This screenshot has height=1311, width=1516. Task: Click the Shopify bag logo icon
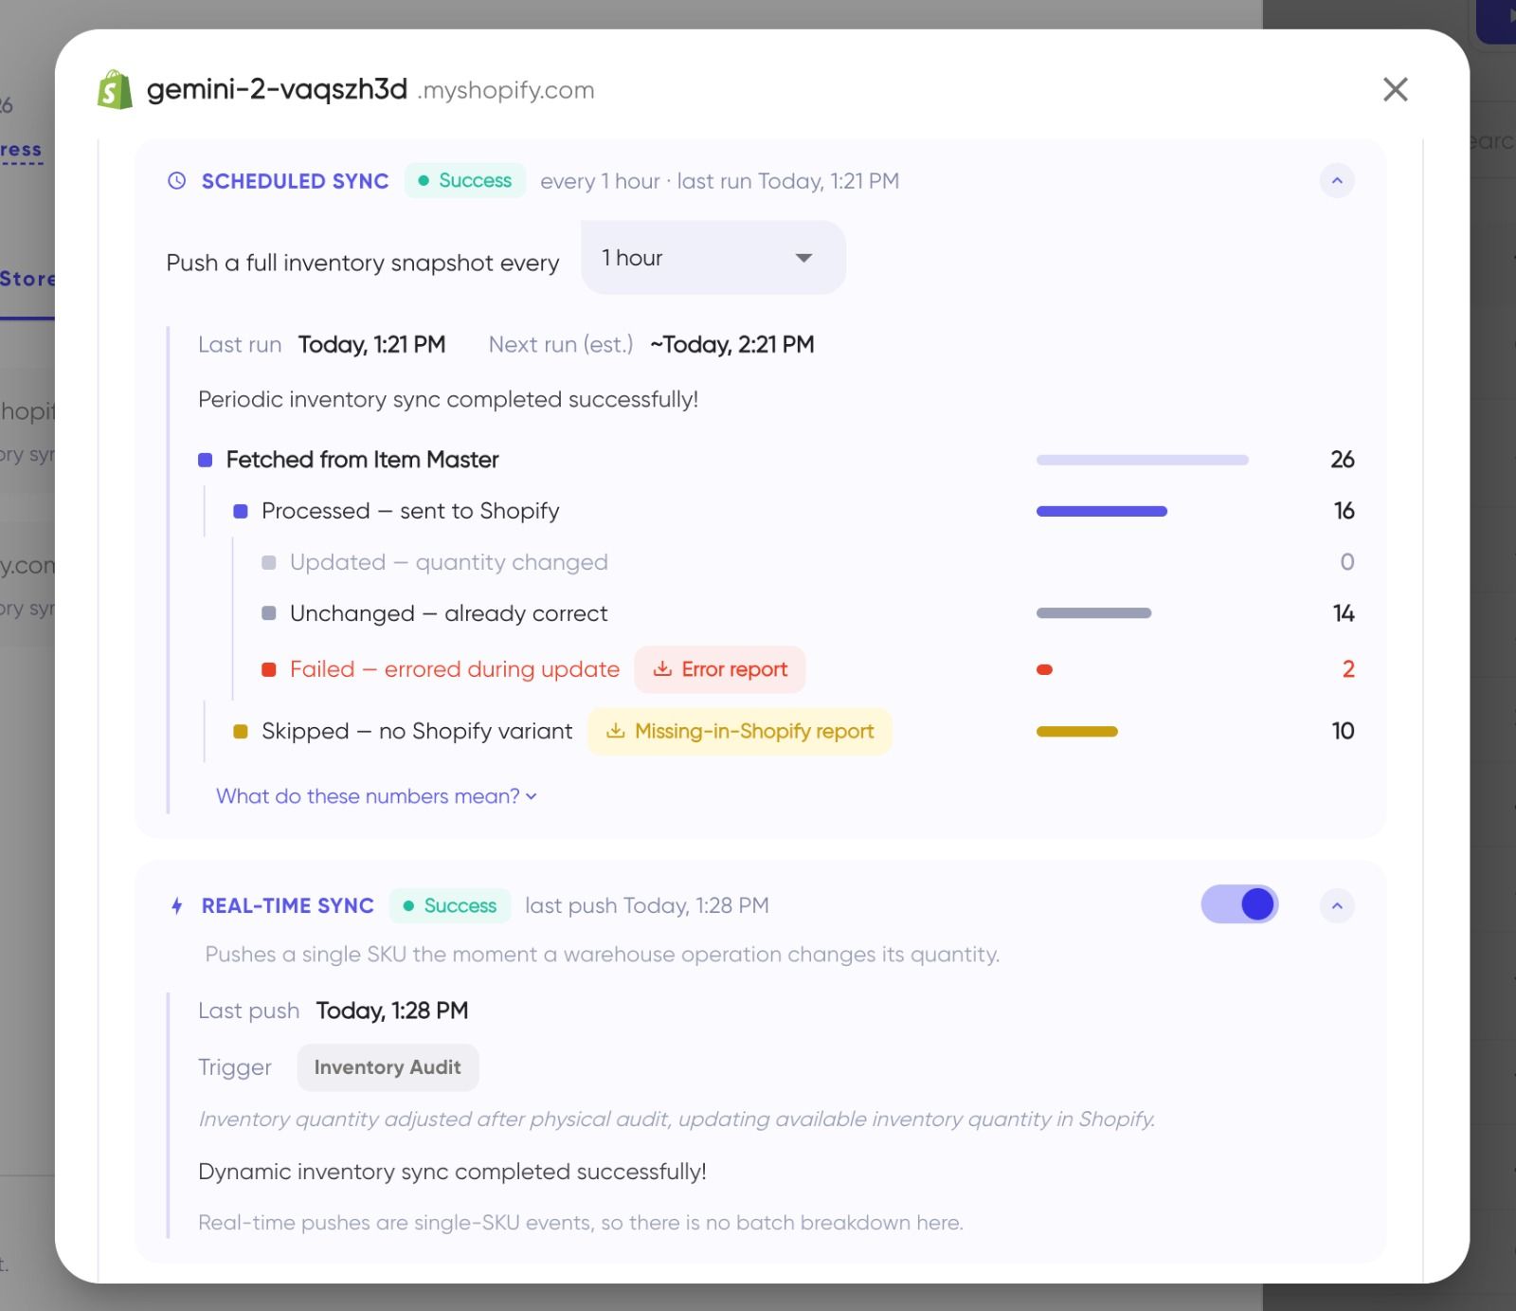(x=115, y=90)
